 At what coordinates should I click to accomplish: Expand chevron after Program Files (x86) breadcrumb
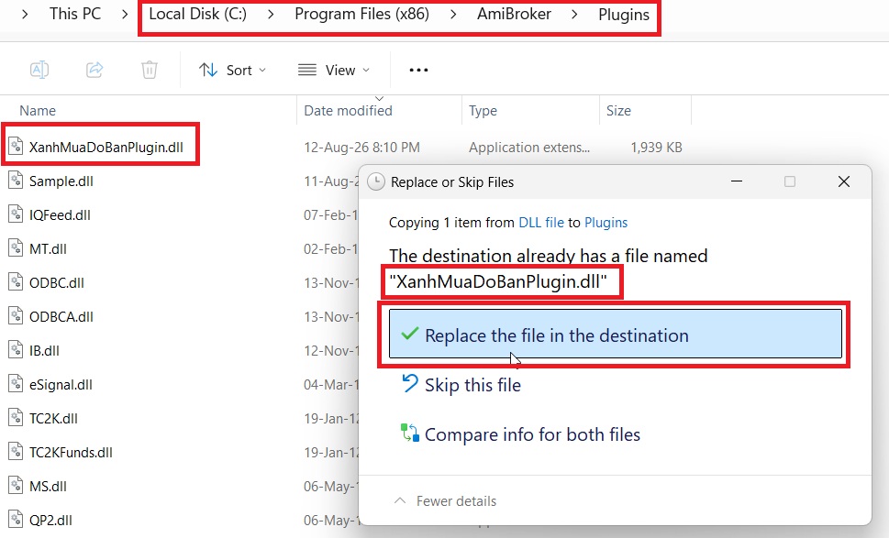pyautogui.click(x=453, y=14)
